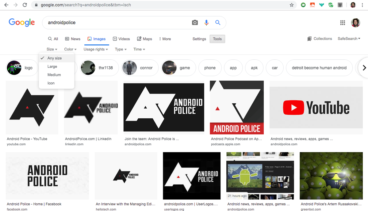The height and width of the screenshot is (211, 368).
Task: Choose Medium in the Size menu
Action: coord(56,75)
